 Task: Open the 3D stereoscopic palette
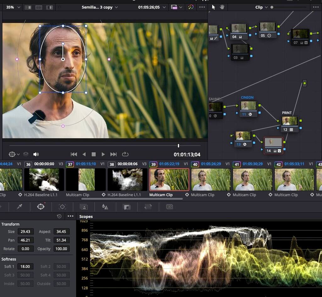(x=169, y=206)
